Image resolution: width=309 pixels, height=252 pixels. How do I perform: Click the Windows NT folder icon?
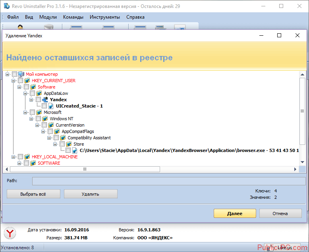point(45,119)
